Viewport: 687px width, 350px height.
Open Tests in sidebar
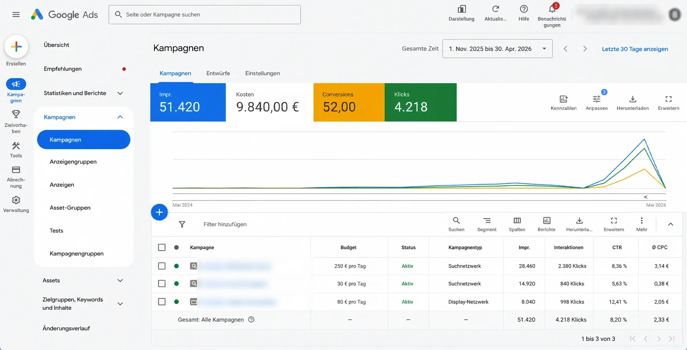56,231
